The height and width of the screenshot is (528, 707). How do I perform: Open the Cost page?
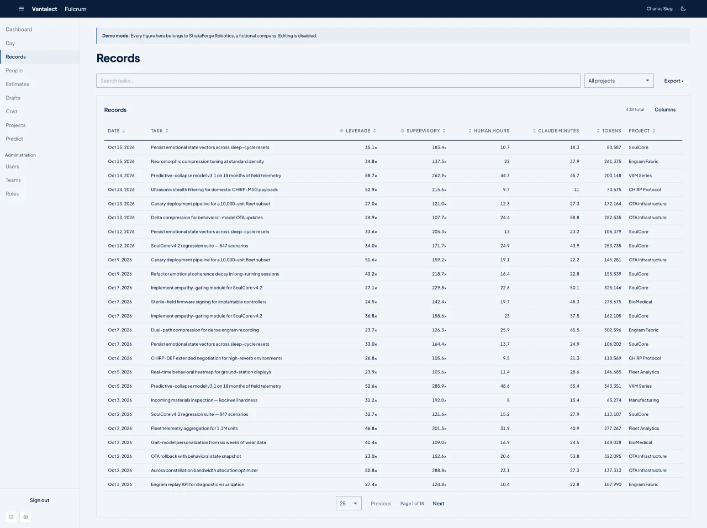pyautogui.click(x=12, y=112)
